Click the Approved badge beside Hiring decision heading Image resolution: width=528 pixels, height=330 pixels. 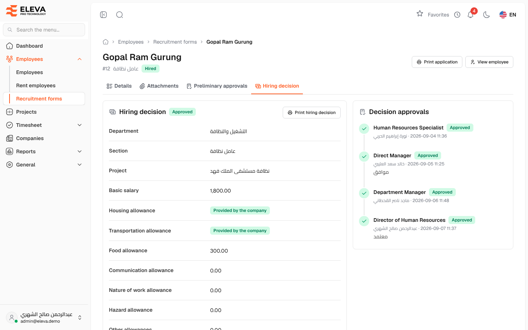[x=182, y=112]
